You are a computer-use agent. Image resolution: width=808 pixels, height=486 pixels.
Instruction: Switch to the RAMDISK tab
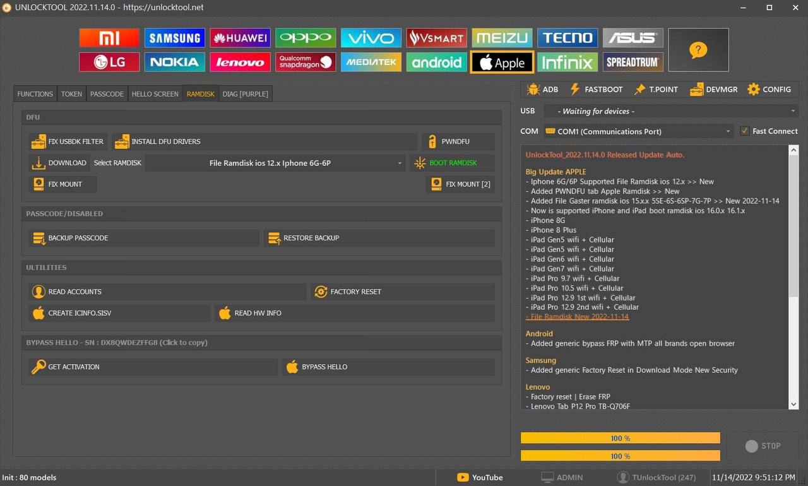[x=200, y=94]
